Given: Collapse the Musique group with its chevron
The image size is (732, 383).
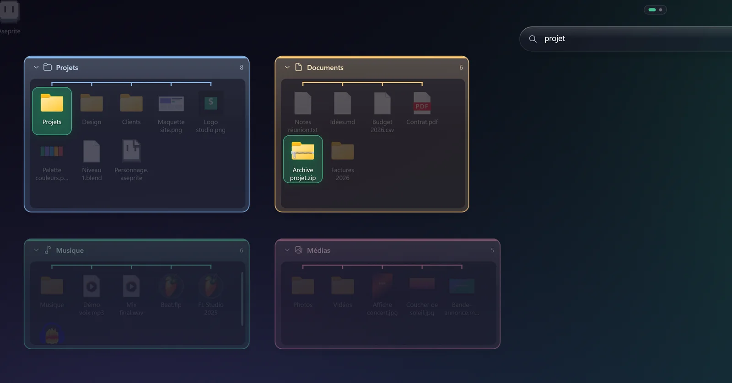Looking at the screenshot, I should 36,250.
